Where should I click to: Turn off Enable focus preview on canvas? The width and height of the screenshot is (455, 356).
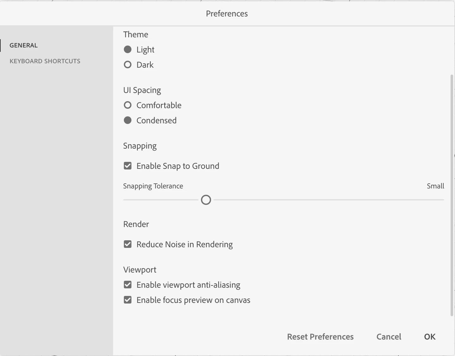(x=128, y=300)
